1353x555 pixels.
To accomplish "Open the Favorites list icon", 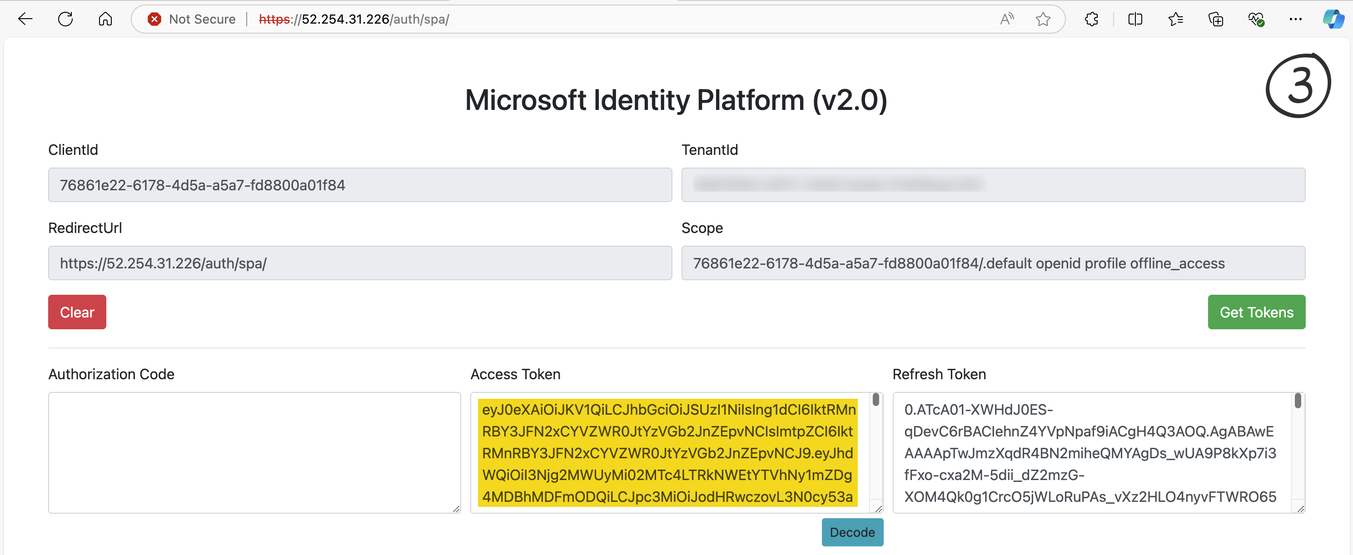I will 1175,20.
